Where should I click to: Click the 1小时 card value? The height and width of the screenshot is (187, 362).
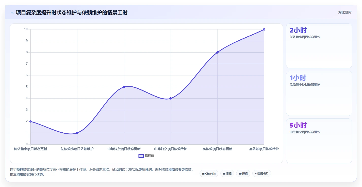(x=298, y=78)
